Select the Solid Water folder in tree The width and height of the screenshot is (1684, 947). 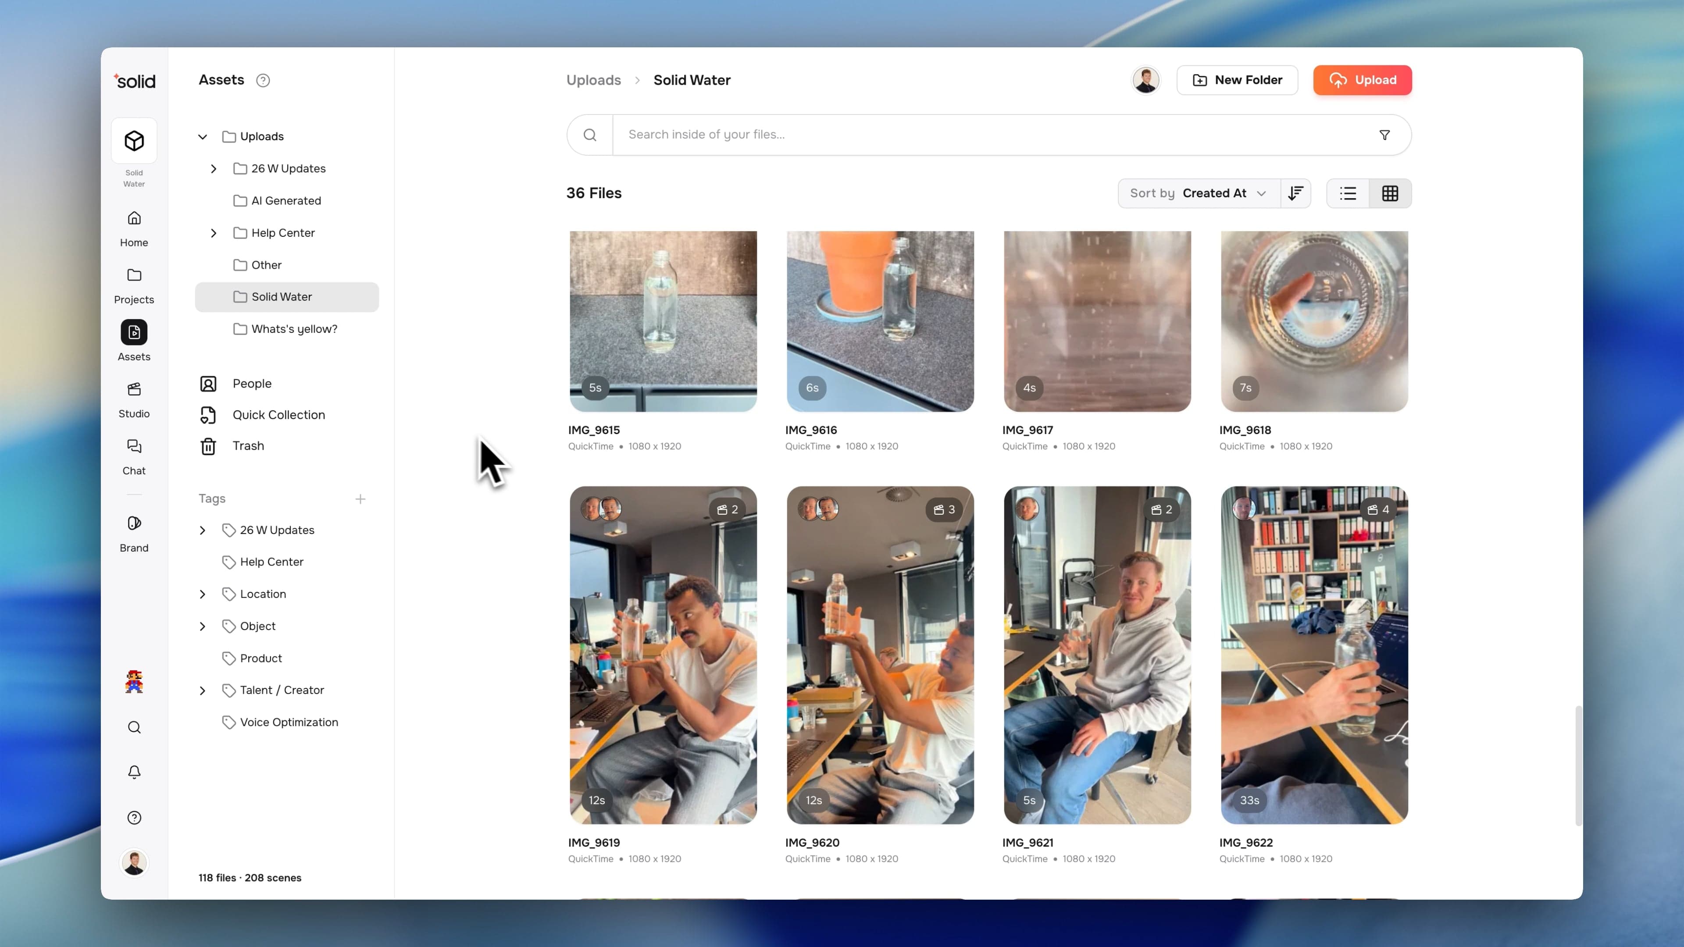point(286,297)
